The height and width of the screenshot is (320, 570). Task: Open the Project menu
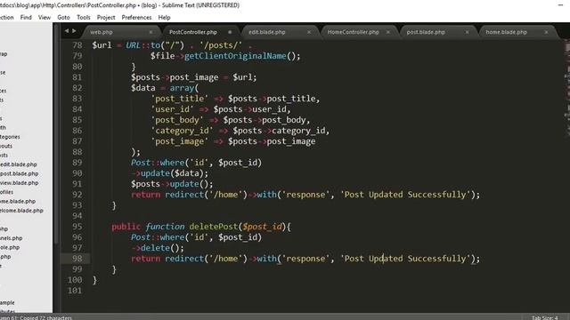(106, 17)
